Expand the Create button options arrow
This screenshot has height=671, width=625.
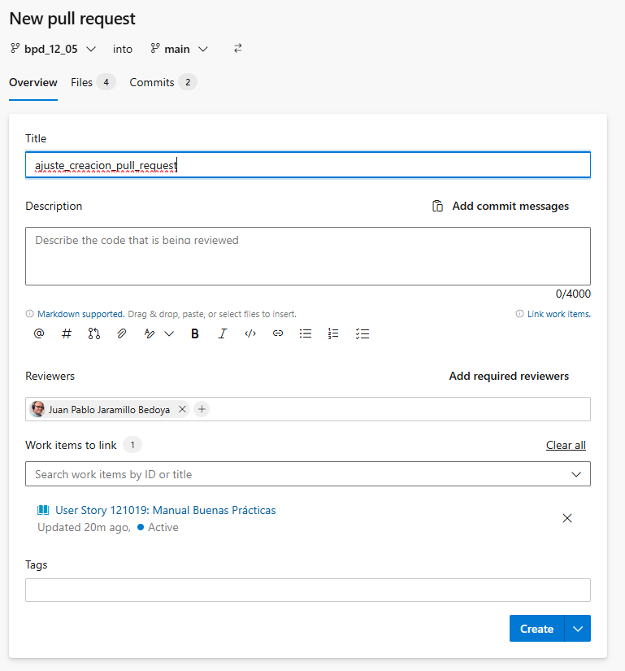click(x=578, y=629)
